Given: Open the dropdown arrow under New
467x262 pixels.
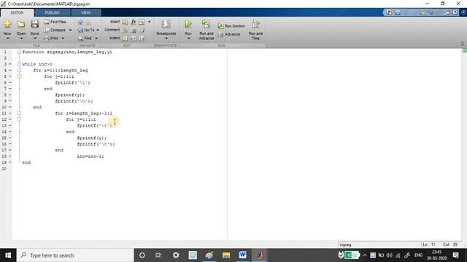Looking at the screenshot, I should click(x=7, y=39).
